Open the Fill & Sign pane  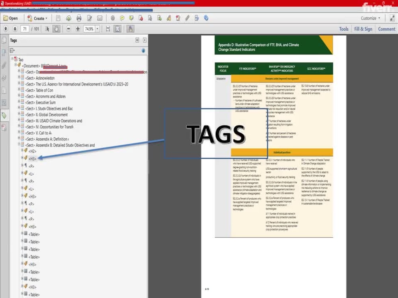363,29
